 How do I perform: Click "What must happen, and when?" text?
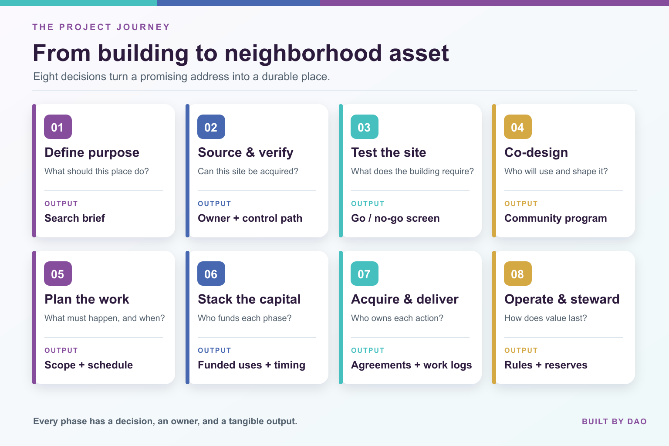pos(105,318)
